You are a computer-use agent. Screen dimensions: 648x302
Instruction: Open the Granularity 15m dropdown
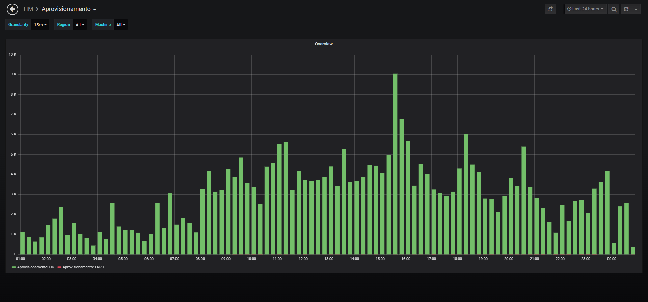40,25
